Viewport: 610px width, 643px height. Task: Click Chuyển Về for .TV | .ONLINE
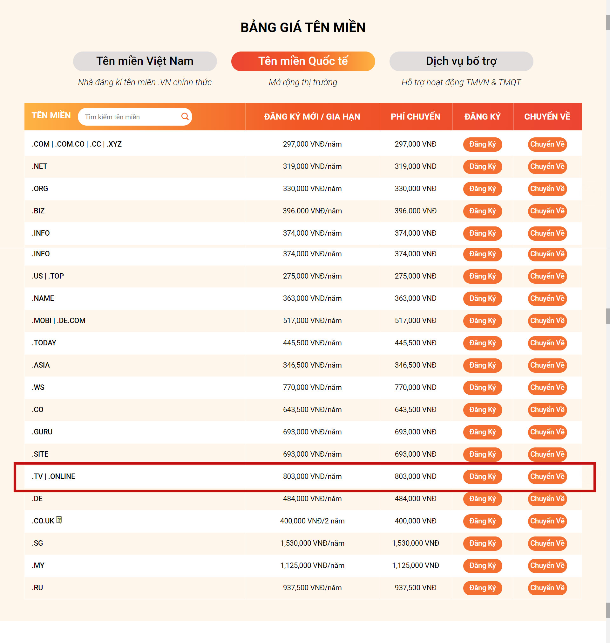point(547,477)
